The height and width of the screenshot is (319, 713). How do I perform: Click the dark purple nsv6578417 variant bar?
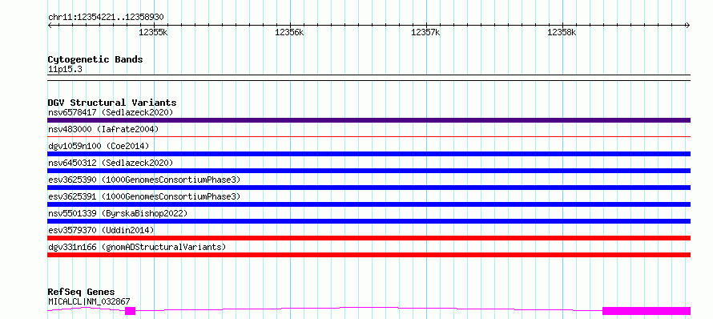(x=369, y=120)
